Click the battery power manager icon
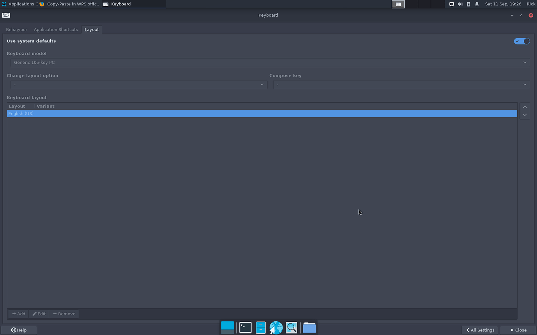Screen dimensions: 537x335 pos(469,4)
